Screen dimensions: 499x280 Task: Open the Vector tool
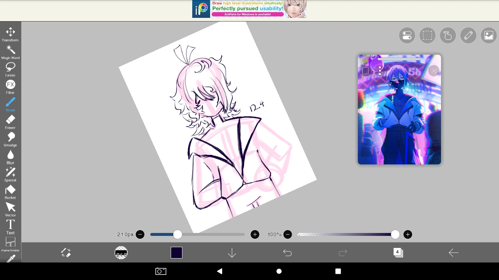(x=10, y=207)
